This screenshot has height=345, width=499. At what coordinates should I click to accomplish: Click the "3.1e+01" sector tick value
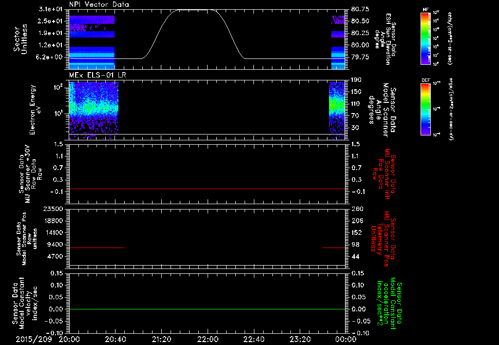pyautogui.click(x=50, y=9)
